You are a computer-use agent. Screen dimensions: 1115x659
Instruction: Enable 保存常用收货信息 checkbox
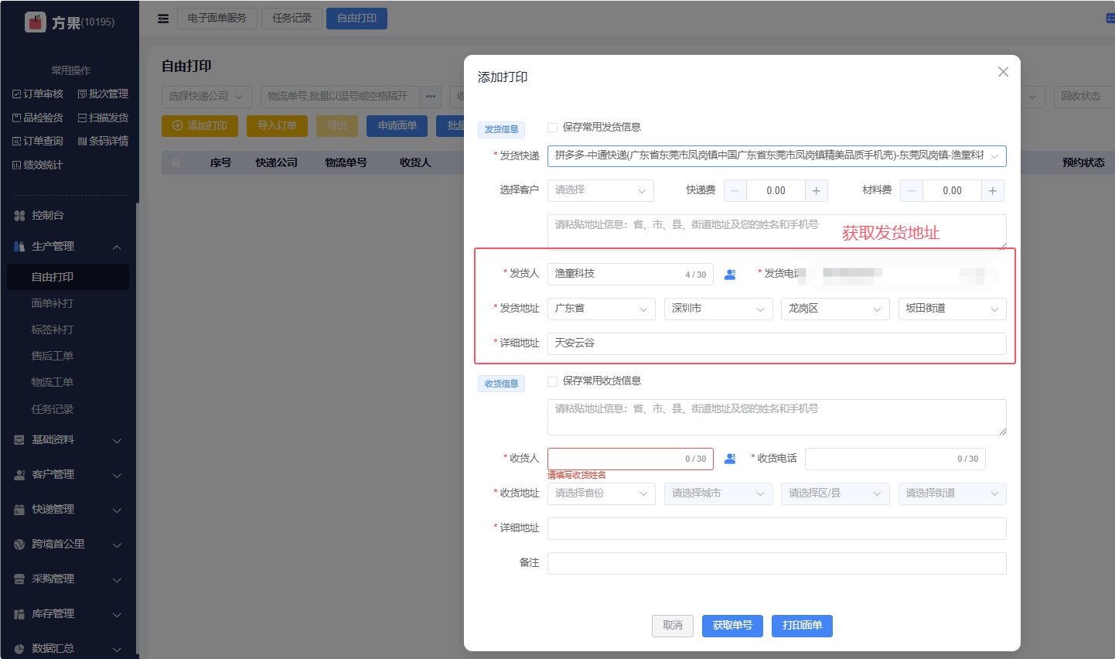click(552, 381)
